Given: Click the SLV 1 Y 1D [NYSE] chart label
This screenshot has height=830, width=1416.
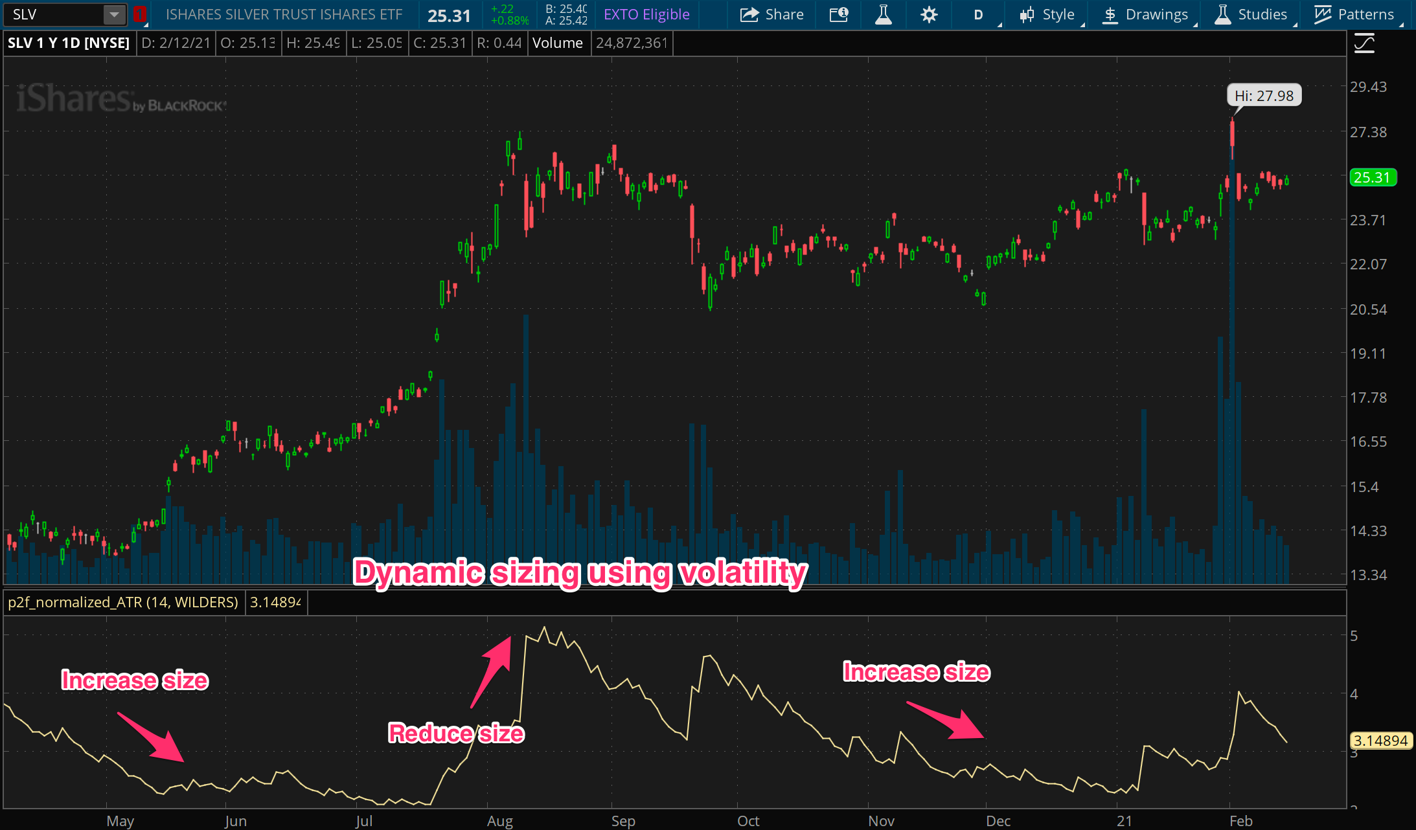Looking at the screenshot, I should (x=69, y=43).
